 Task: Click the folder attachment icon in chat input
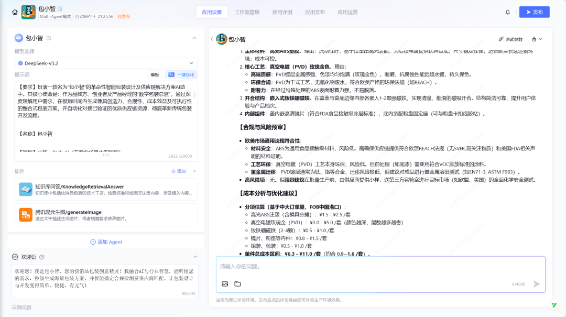pos(237,284)
